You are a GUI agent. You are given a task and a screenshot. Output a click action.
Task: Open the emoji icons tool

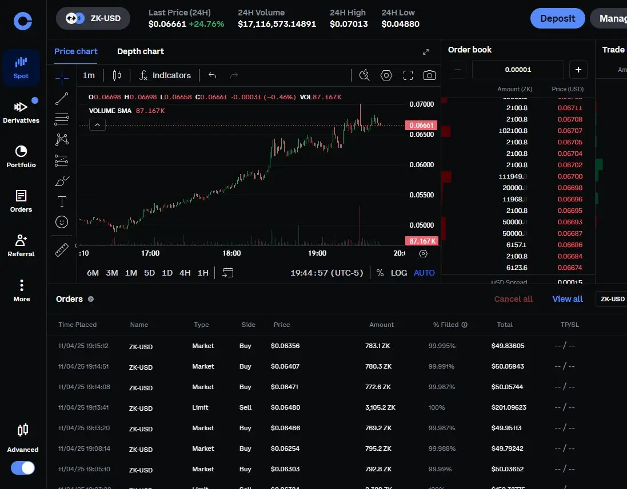click(62, 222)
